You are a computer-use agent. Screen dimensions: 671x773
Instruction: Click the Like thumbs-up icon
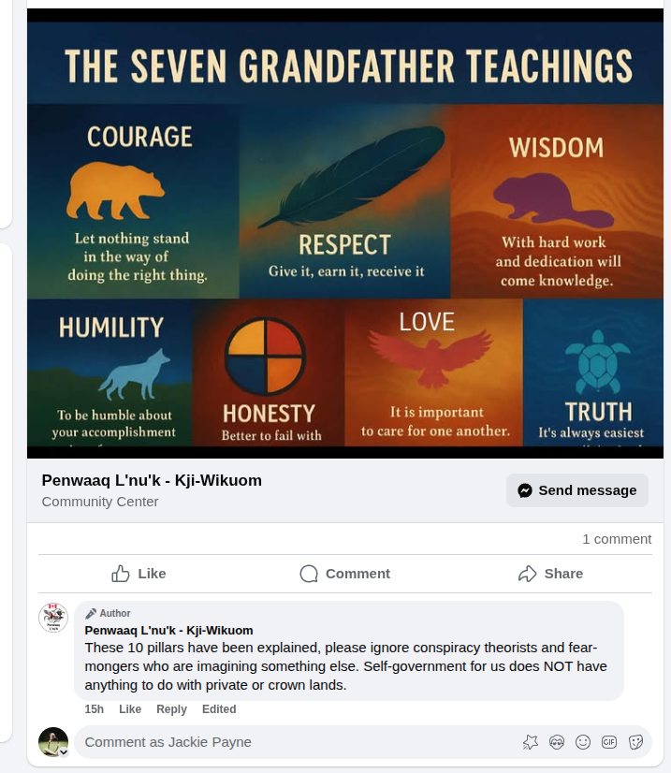tap(121, 574)
